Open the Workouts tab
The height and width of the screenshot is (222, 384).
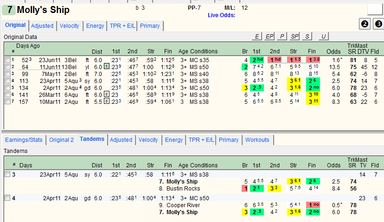coord(257,140)
